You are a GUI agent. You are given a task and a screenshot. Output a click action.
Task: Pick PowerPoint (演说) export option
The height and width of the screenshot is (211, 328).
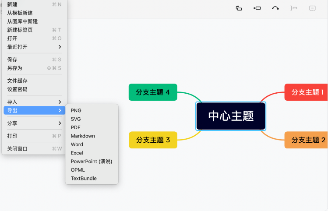92,162
